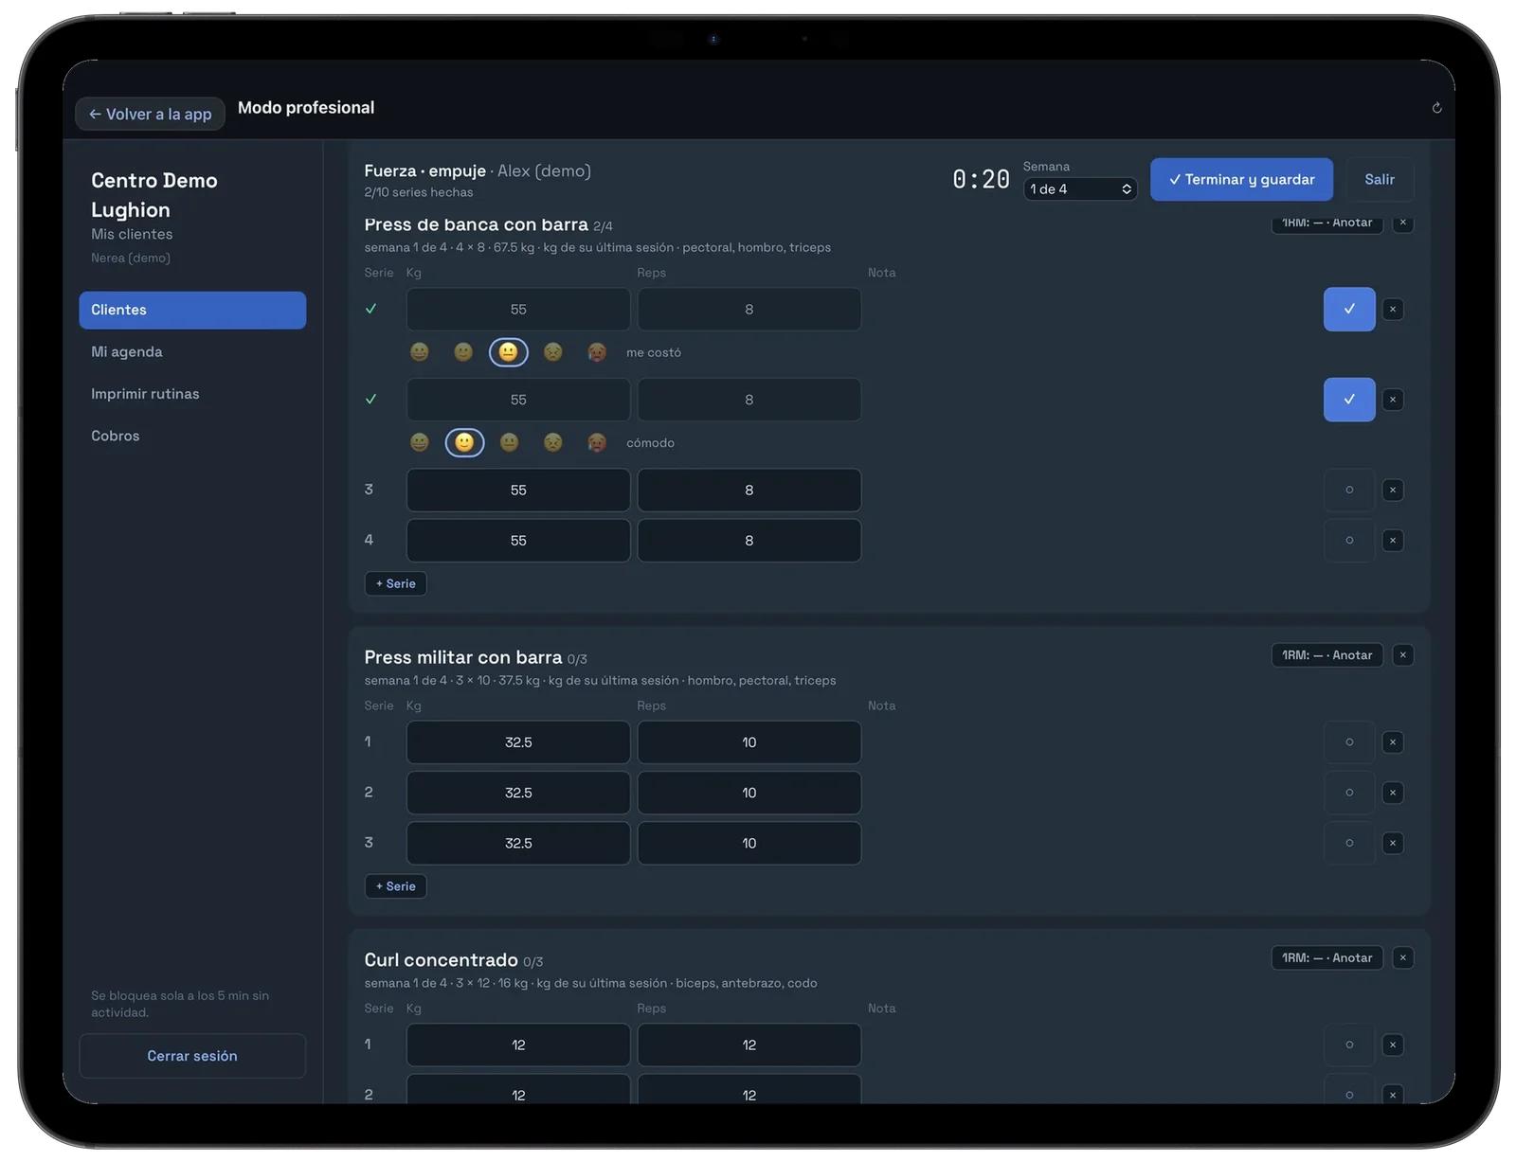Delete bench press set 2 with its x icon
This screenshot has height=1161, width=1516.
tap(1393, 400)
